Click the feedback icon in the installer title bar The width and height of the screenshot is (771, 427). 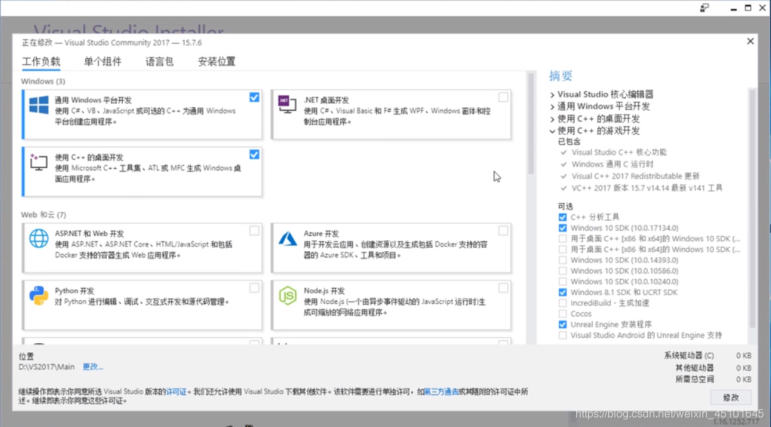coord(704,8)
